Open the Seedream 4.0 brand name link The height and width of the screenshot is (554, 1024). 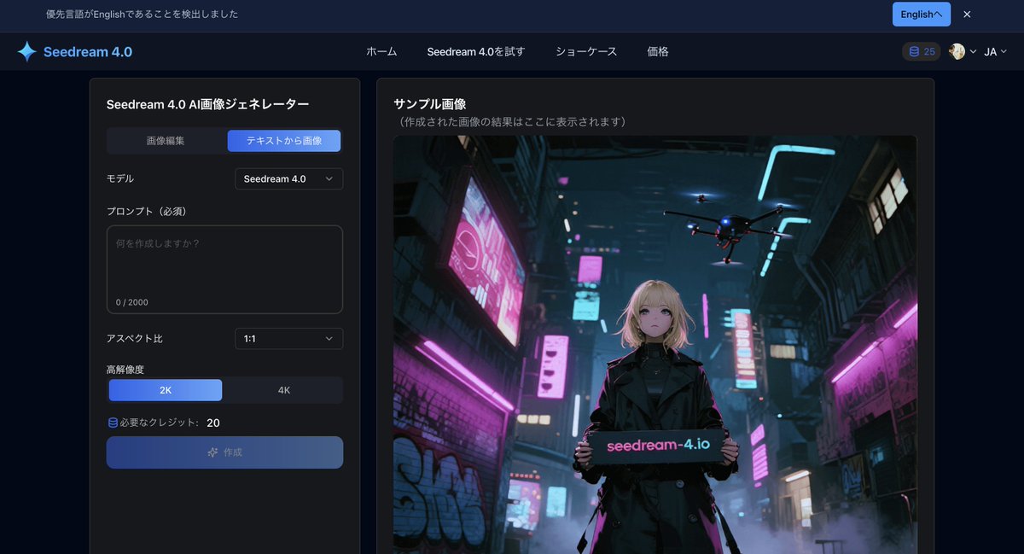(x=88, y=52)
